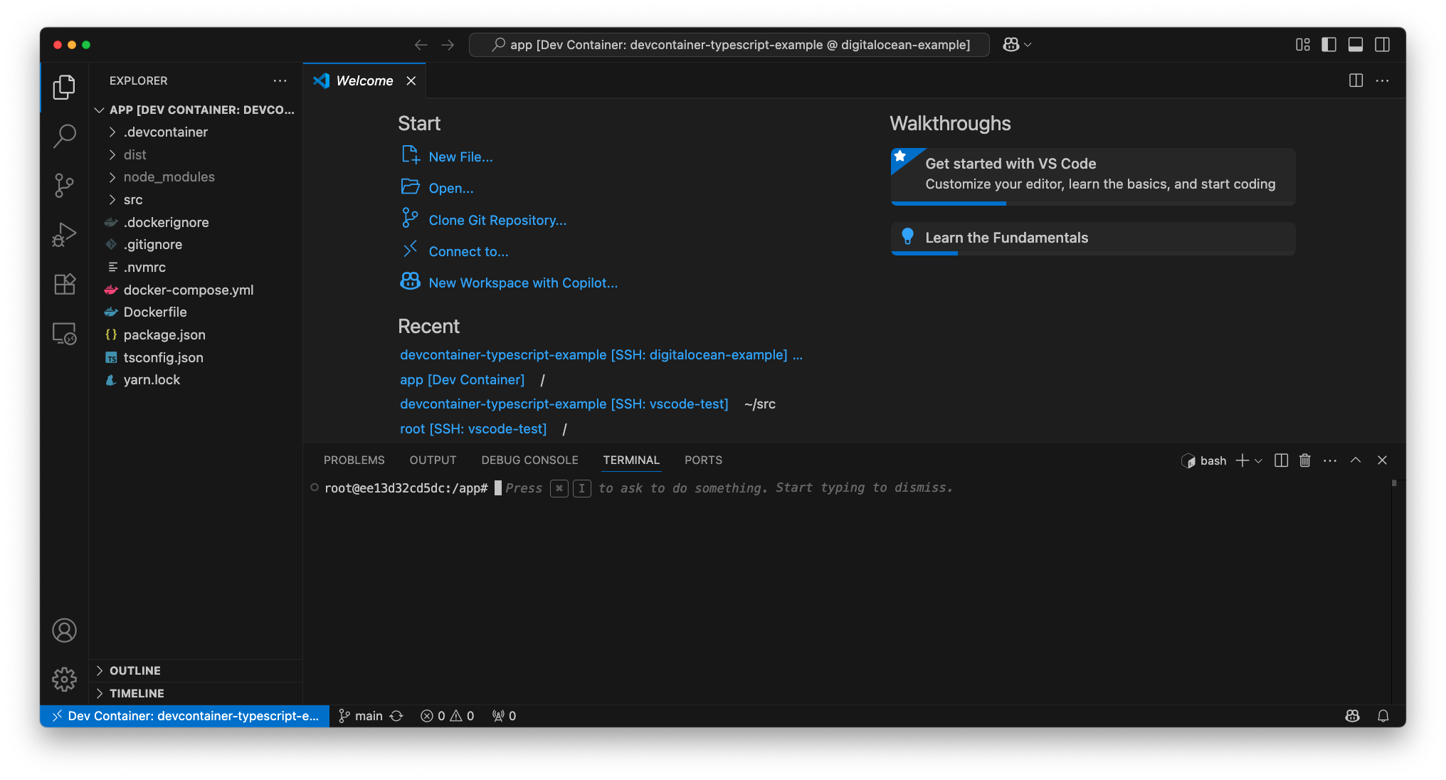Click the New Terminal plus icon

[x=1242, y=460]
